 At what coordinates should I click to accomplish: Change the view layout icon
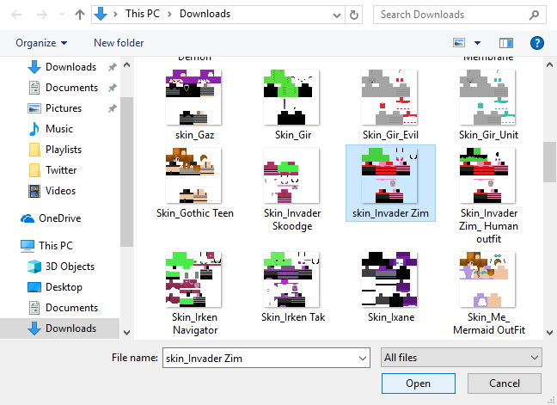point(459,43)
